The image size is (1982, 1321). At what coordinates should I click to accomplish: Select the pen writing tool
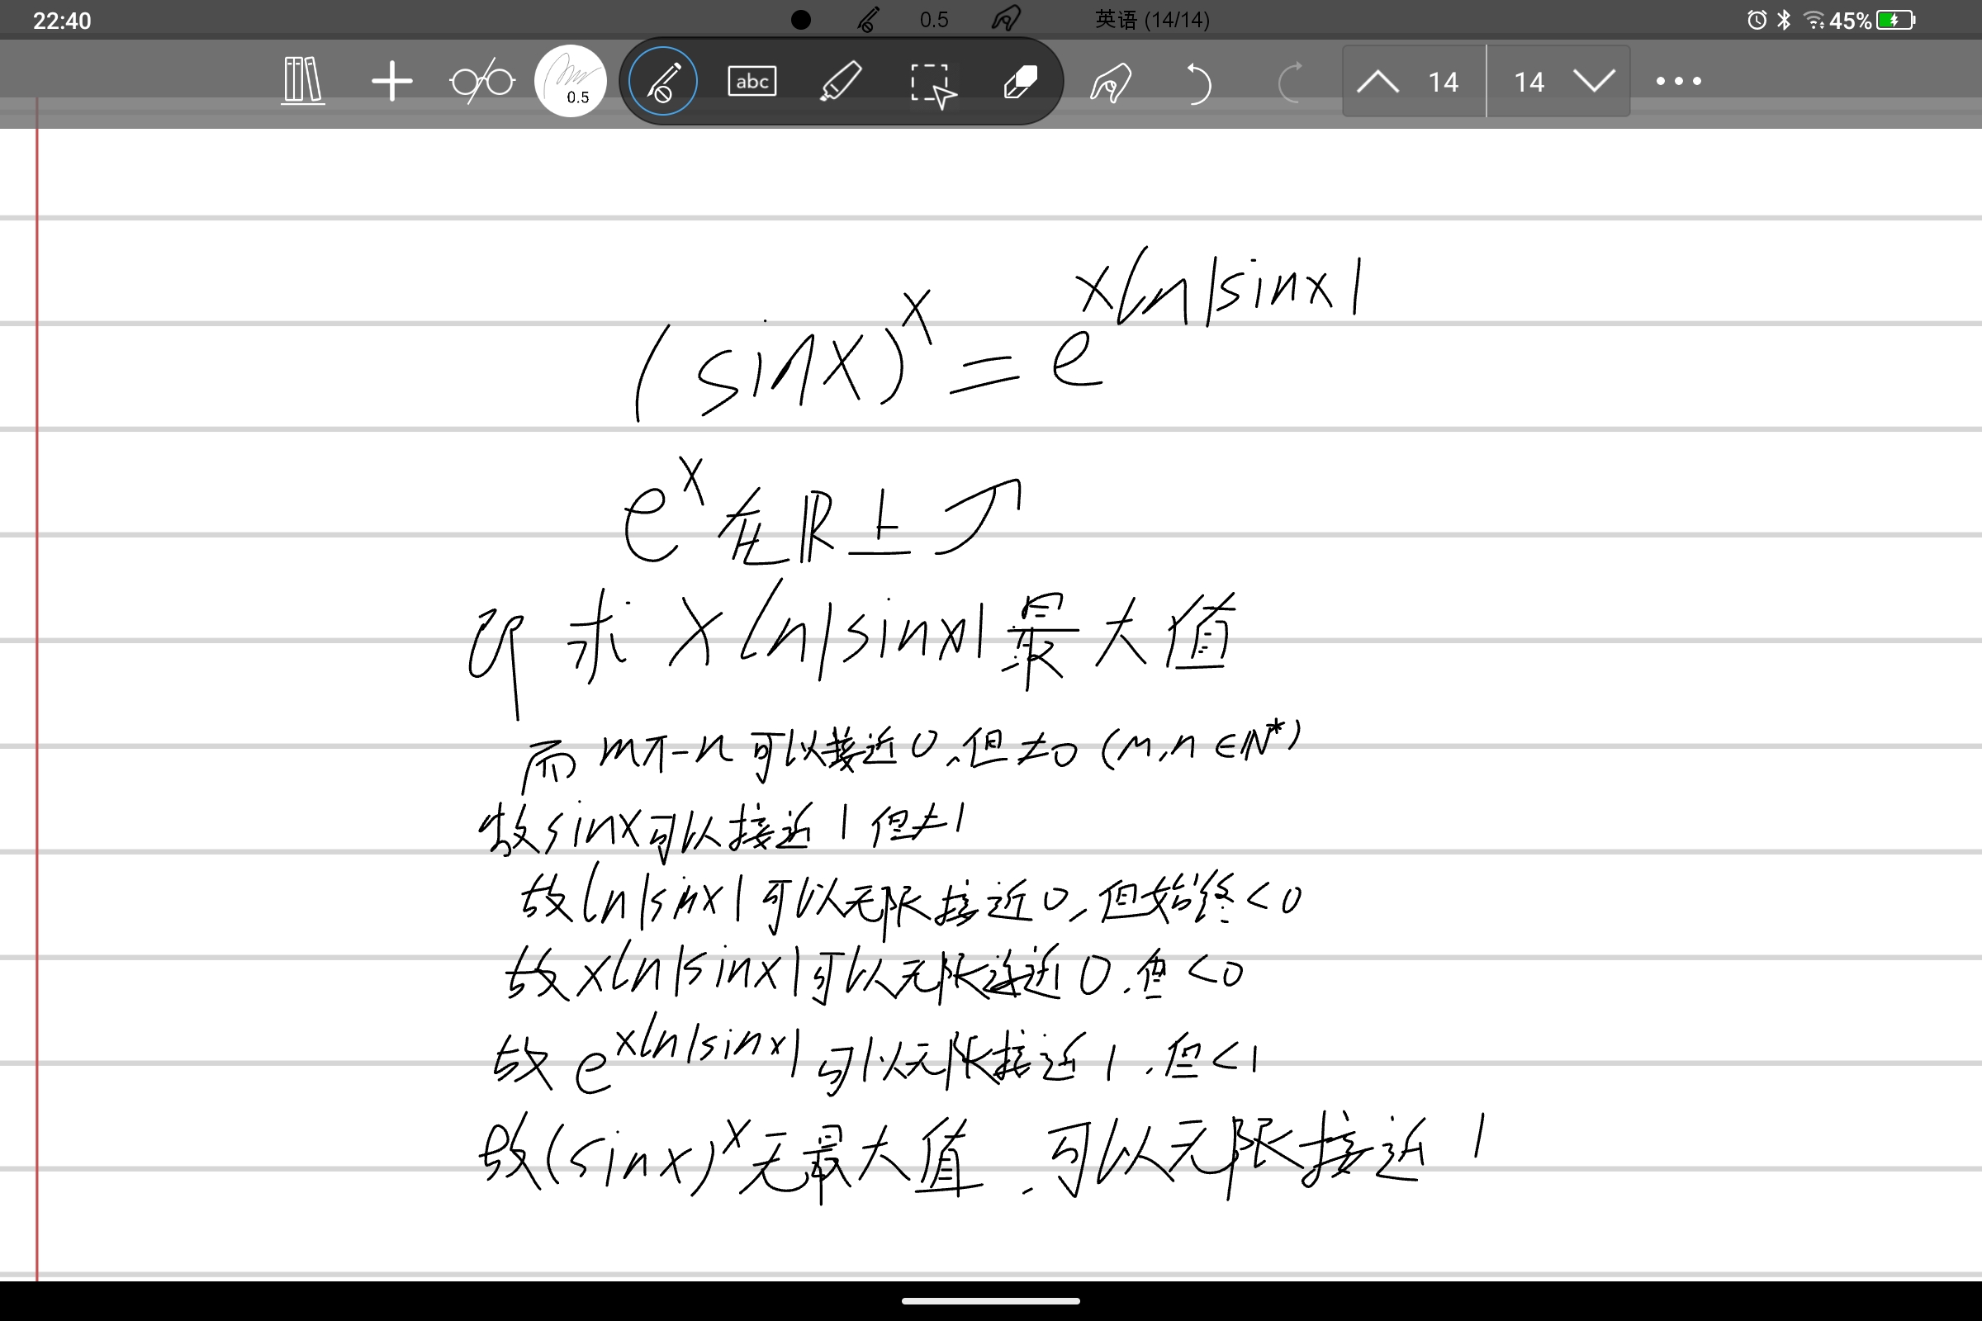[663, 81]
